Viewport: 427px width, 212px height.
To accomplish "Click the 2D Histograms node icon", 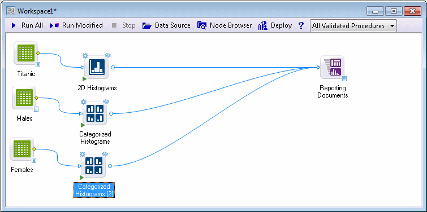I will [96, 67].
